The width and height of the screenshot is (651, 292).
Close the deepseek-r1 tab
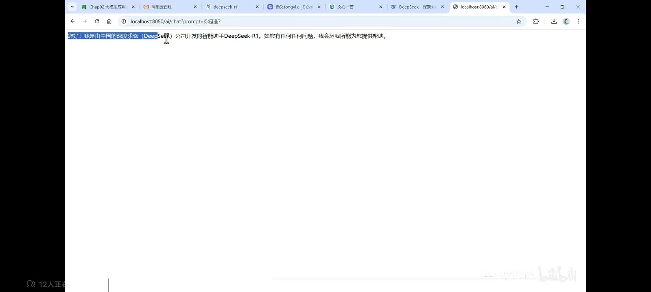(257, 7)
